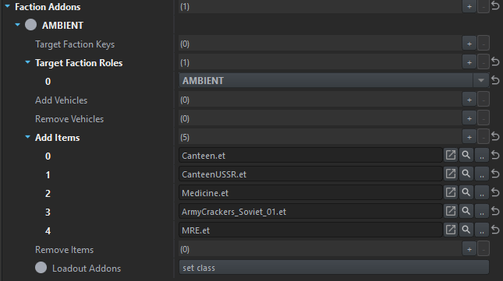Add new entry to Add Items
Viewport: 503px width, 281px height.
469,137
